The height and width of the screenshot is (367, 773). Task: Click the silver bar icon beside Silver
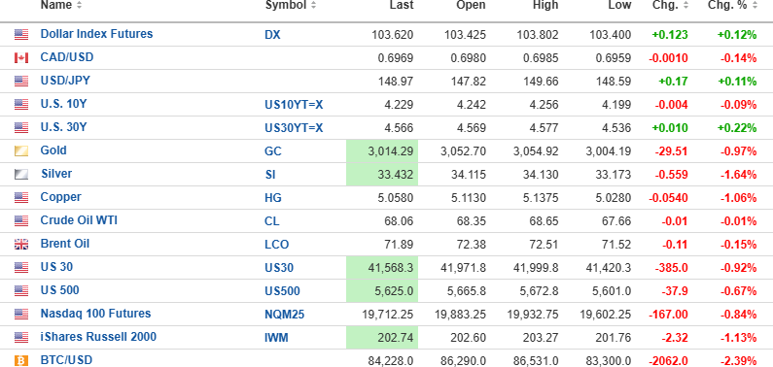21,174
